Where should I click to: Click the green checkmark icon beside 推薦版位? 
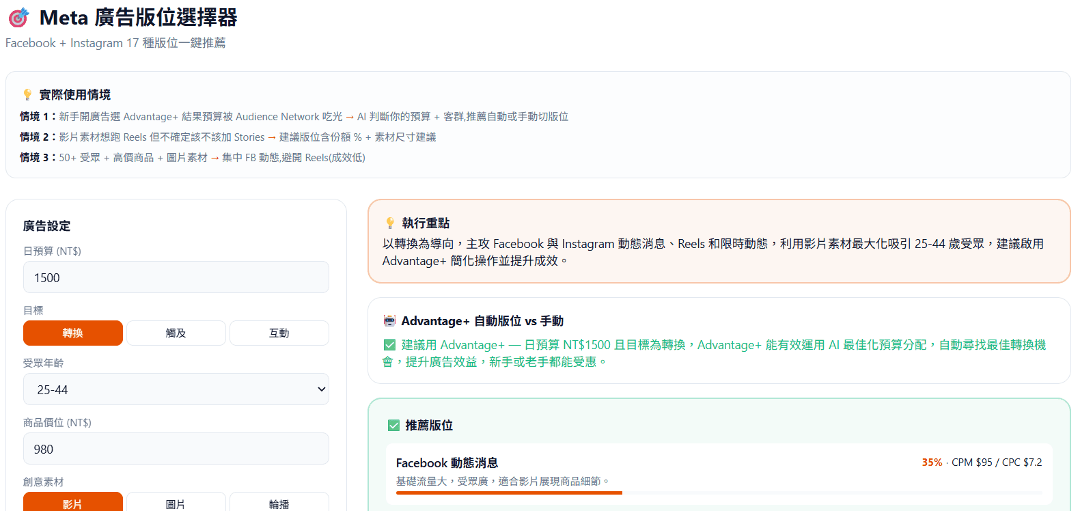click(x=393, y=426)
